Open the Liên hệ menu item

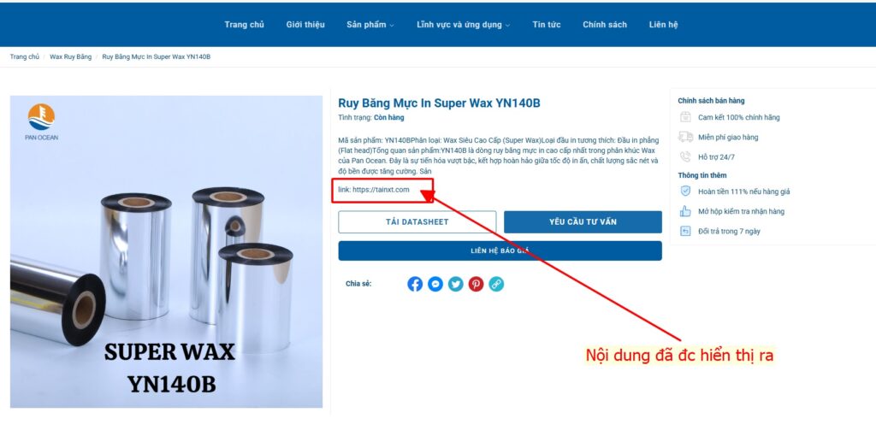click(663, 25)
